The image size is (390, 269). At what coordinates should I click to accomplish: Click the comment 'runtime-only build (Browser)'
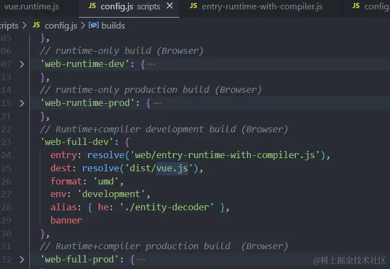122,51
